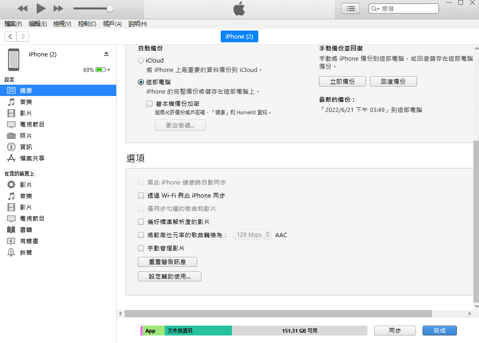Select the iCloud backup radio button
Image resolution: width=479 pixels, height=343 pixels.
pos(141,61)
